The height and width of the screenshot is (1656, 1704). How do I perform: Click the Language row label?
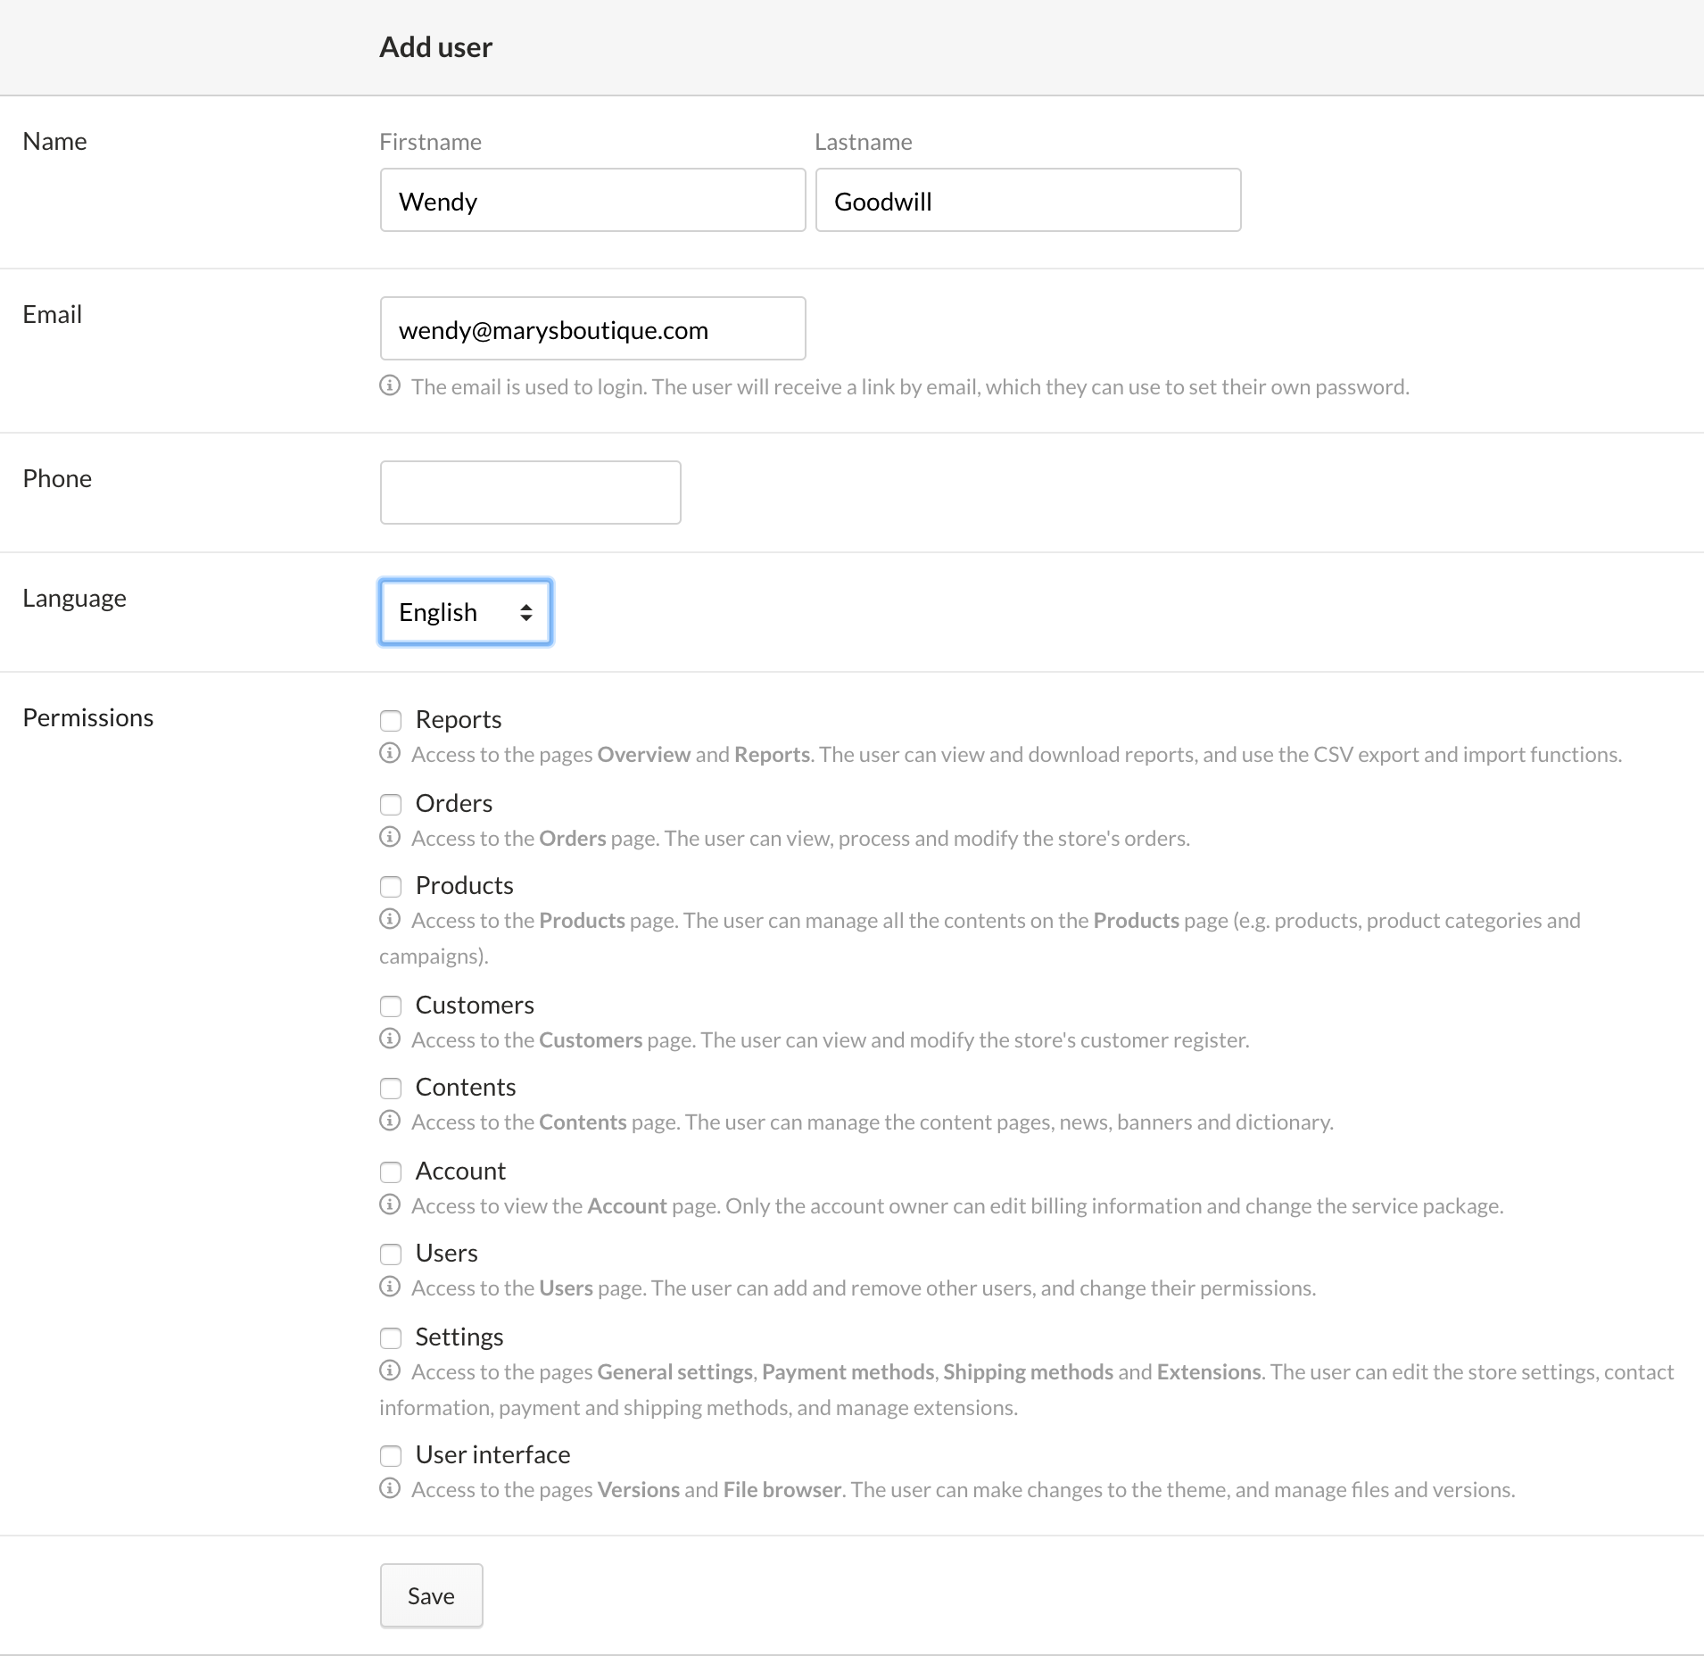pos(75,598)
